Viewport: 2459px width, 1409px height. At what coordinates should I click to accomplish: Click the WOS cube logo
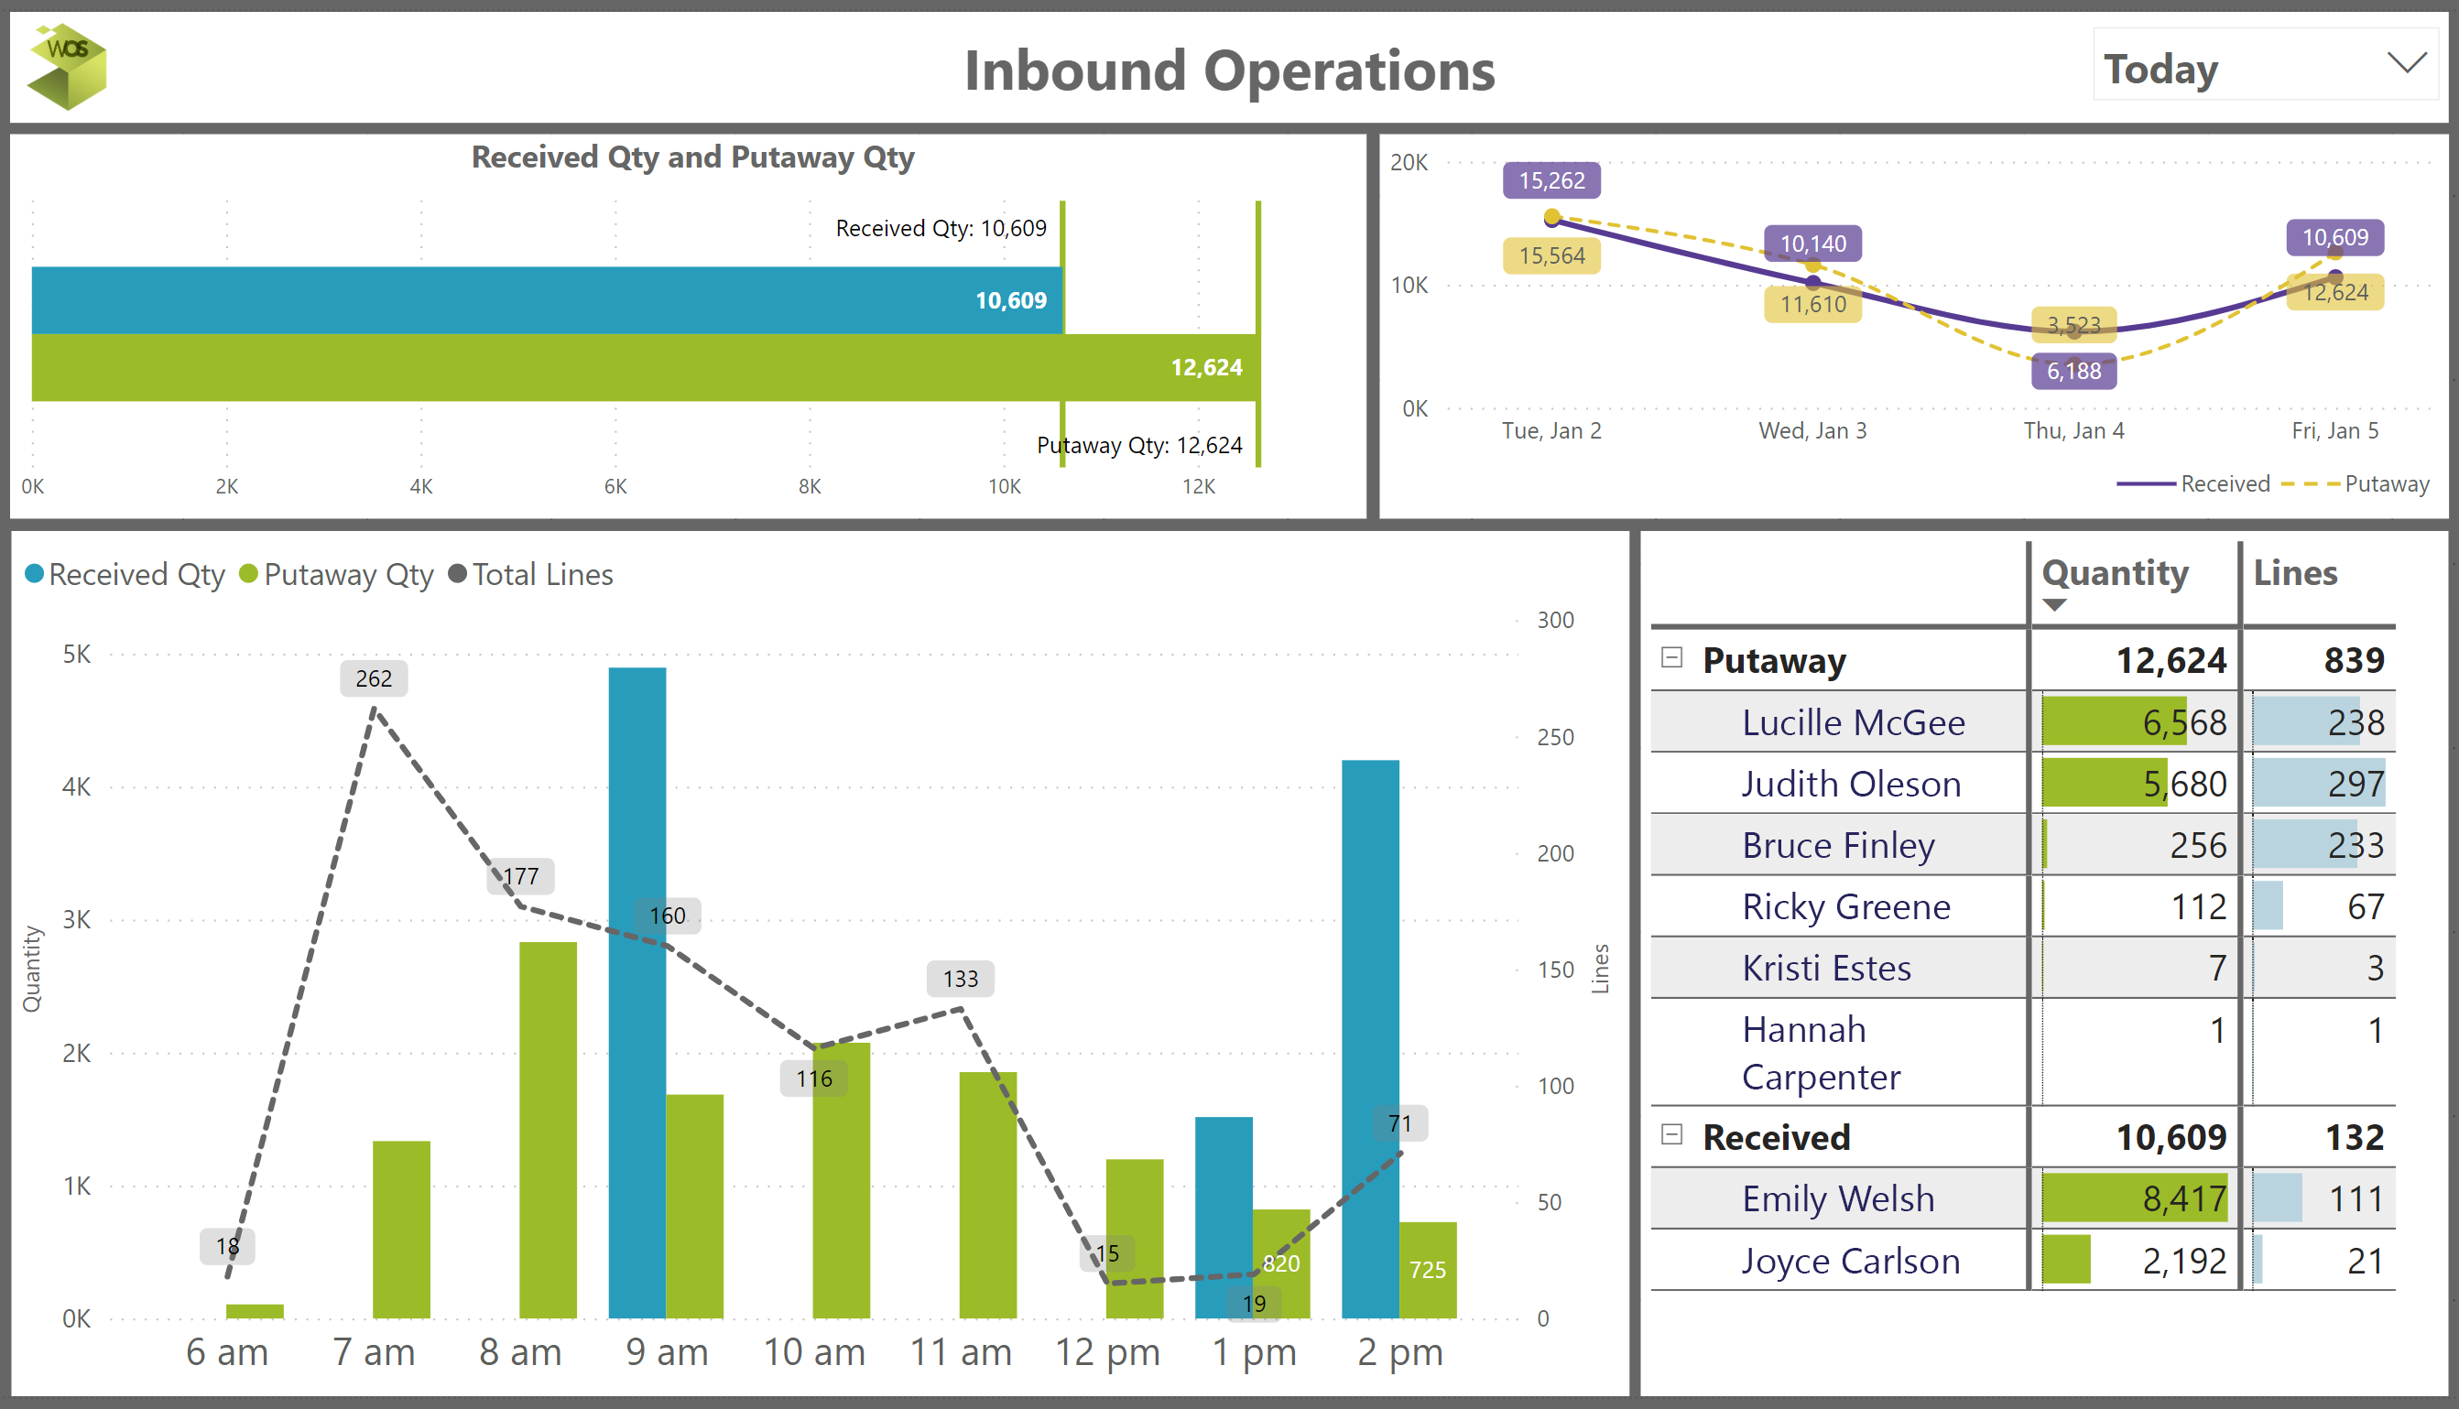point(67,66)
